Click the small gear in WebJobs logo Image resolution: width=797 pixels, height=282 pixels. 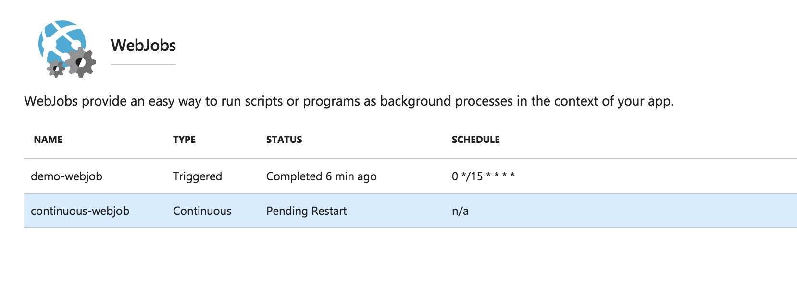point(56,69)
